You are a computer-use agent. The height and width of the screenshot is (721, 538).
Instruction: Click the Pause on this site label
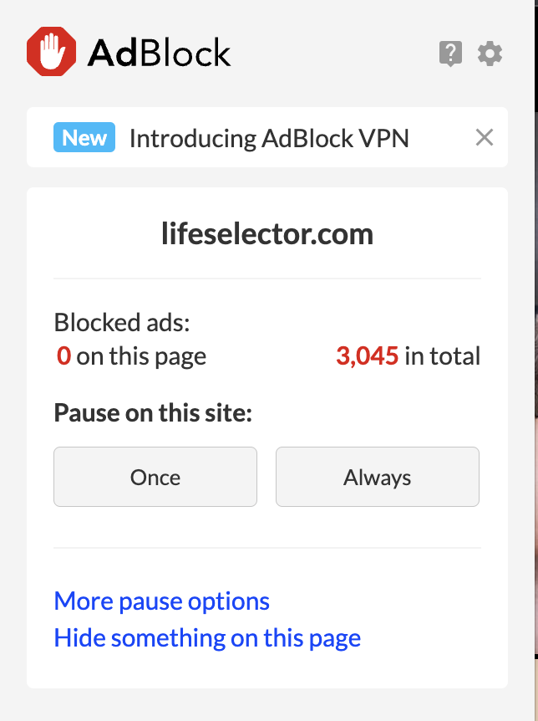coord(153,412)
